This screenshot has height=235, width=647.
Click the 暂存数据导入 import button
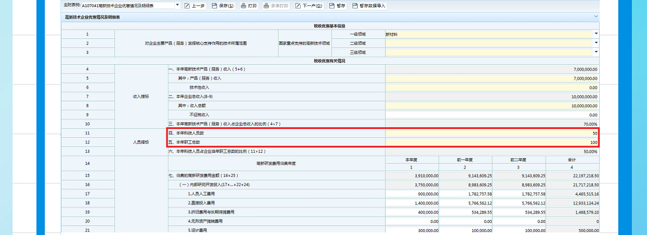pyautogui.click(x=369, y=6)
